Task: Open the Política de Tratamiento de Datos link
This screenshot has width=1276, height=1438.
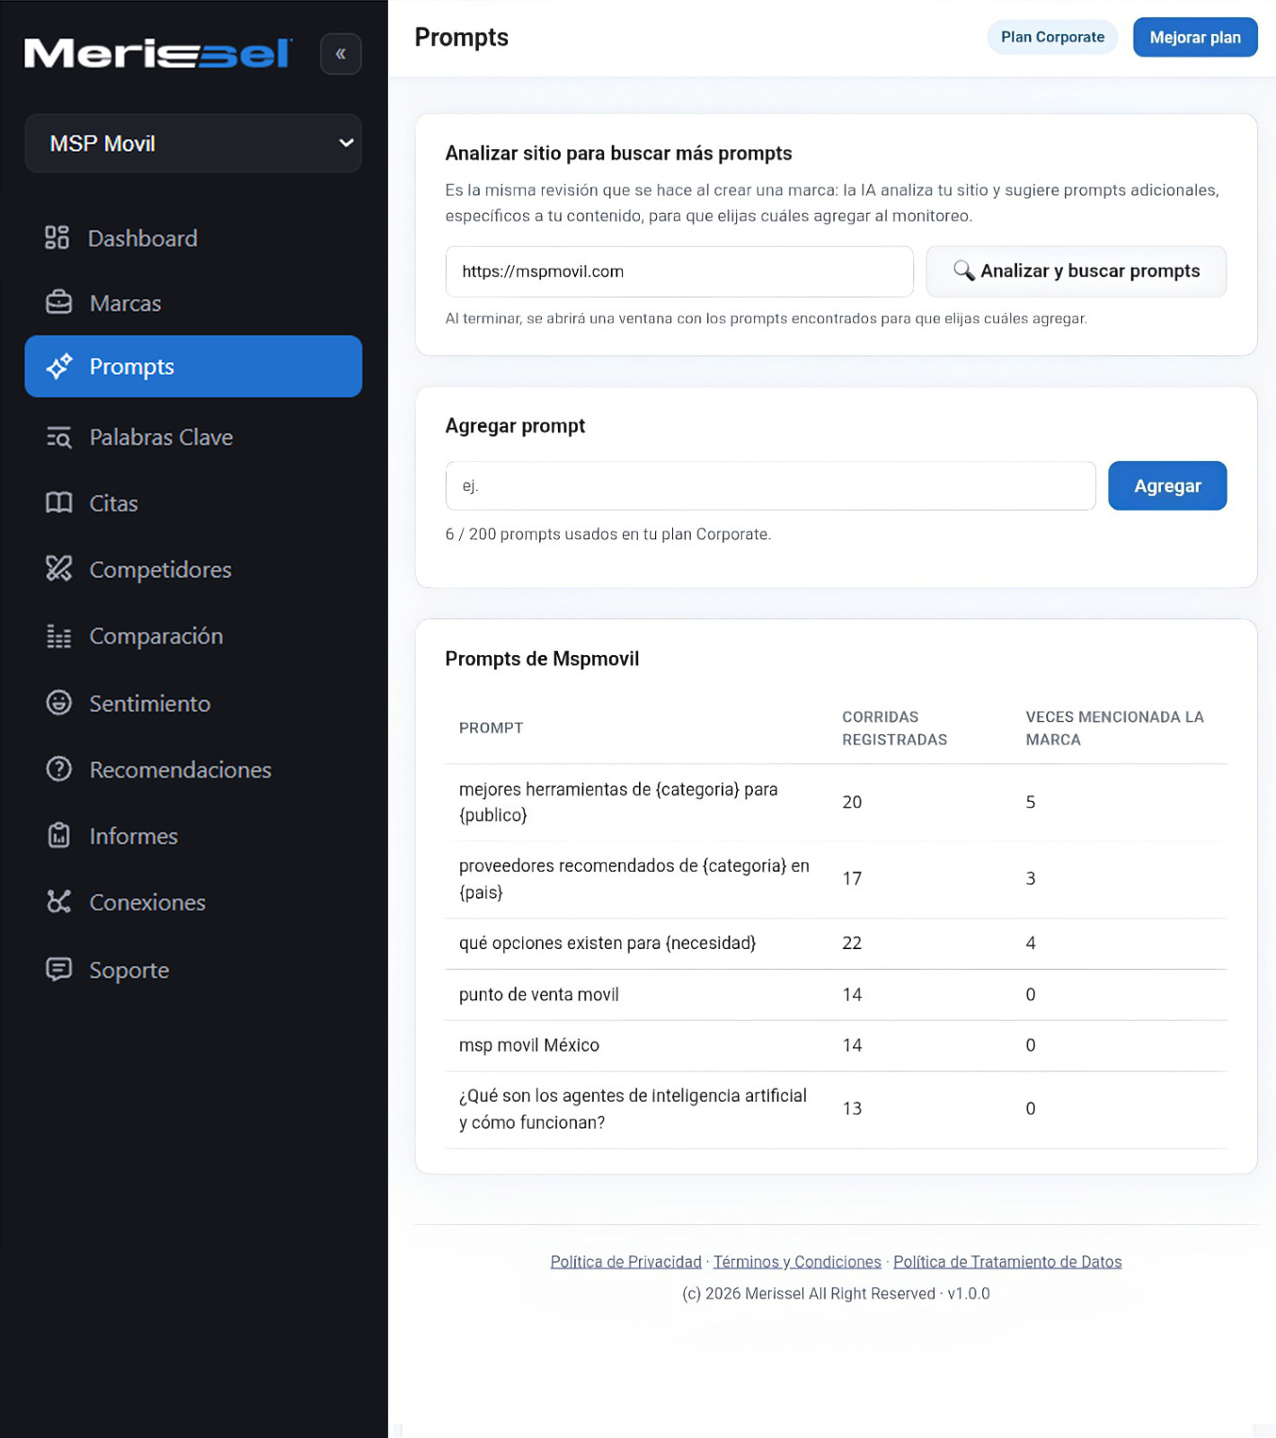Action: coord(1007,1262)
